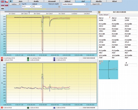Image resolution: width=138 pixels, height=110 pixels.
Task: Select the Kvalita Základní panel tab
Action: pos(104,15)
